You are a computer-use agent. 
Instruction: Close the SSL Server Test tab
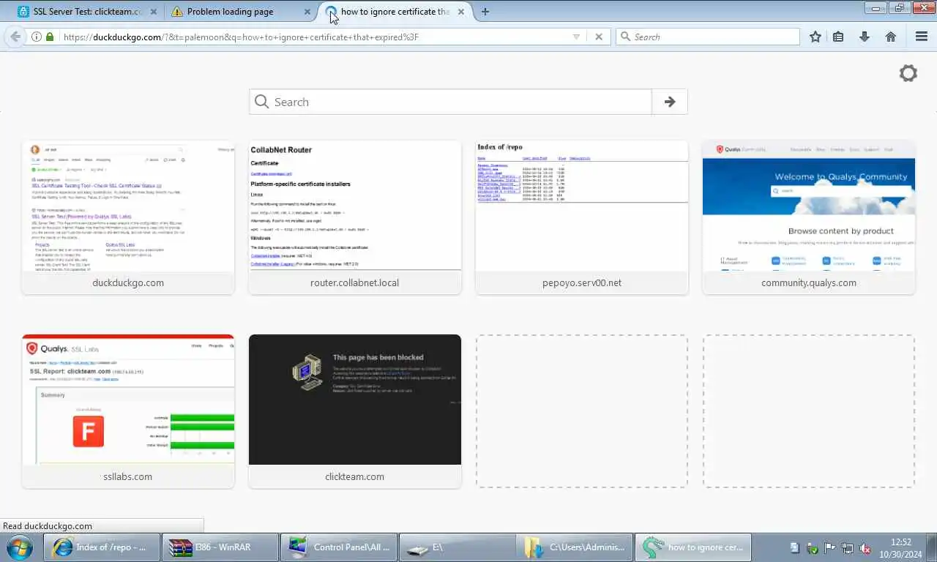click(x=153, y=12)
